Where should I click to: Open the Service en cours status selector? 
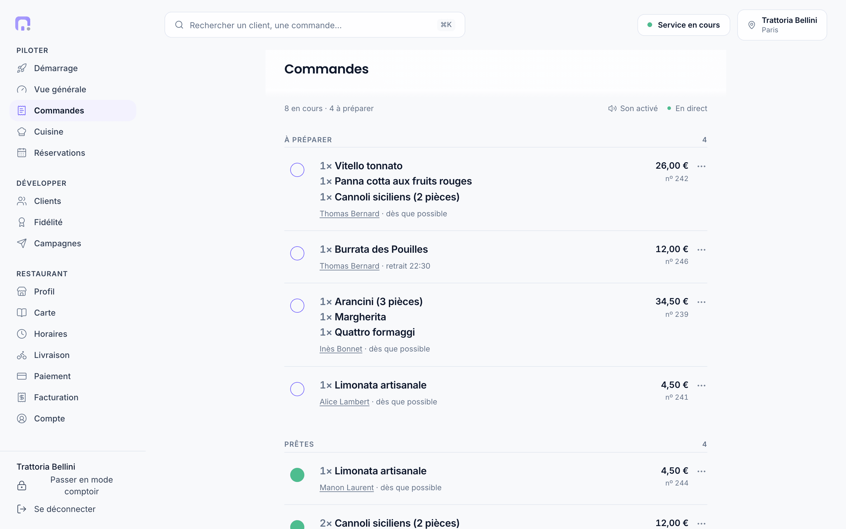tap(684, 25)
